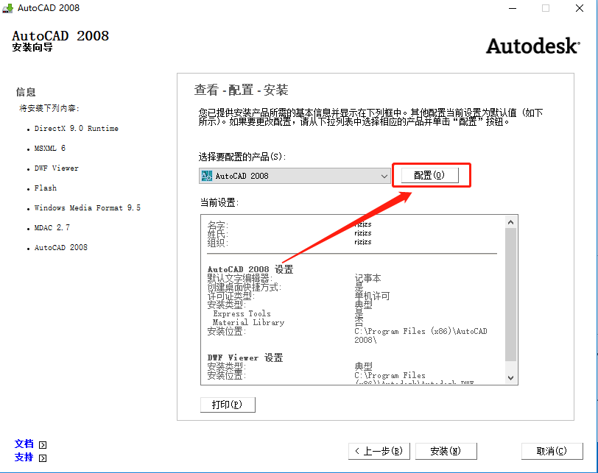Image resolution: width=598 pixels, height=473 pixels.
Task: Click the 创建桌面快捷方式 label
Action: (244, 287)
